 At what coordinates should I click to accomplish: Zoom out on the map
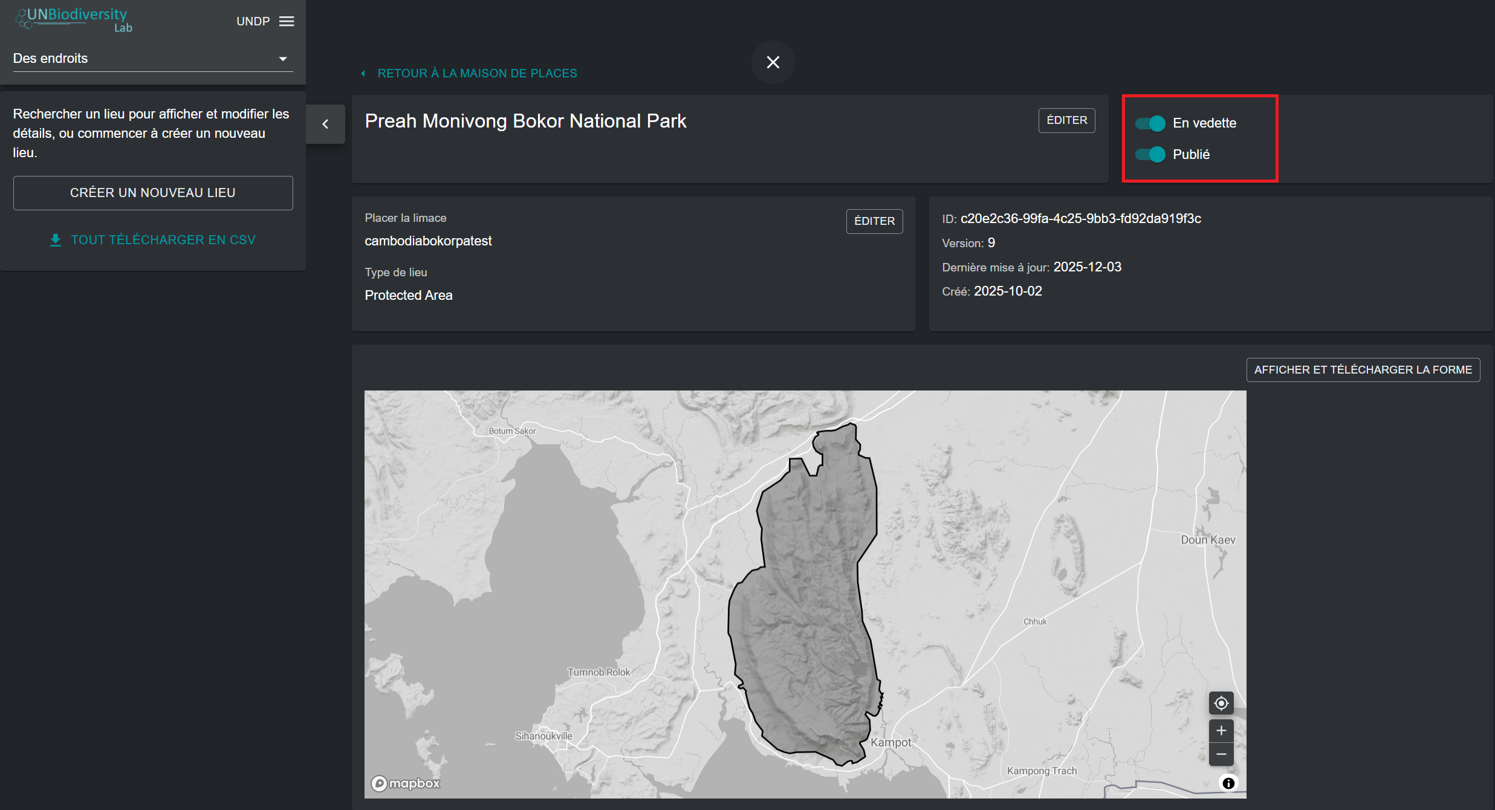[x=1221, y=754]
